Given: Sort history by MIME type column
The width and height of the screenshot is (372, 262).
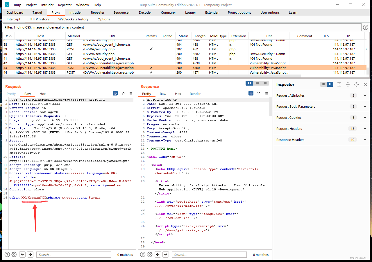Looking at the screenshot, I should 218,36.
